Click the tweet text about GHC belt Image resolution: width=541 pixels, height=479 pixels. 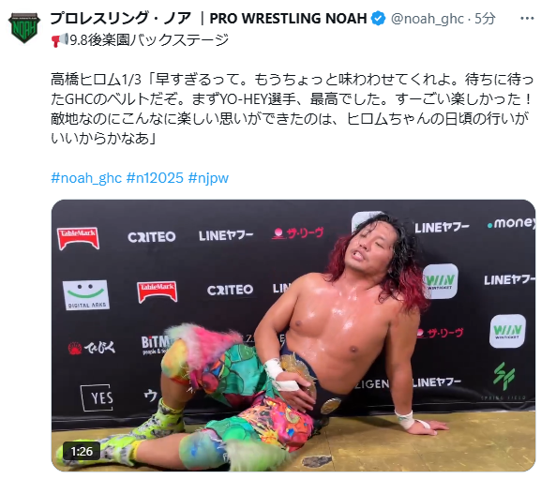[292, 109]
